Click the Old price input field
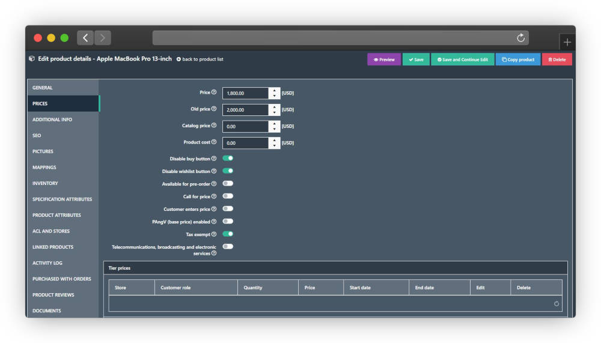 coord(246,109)
